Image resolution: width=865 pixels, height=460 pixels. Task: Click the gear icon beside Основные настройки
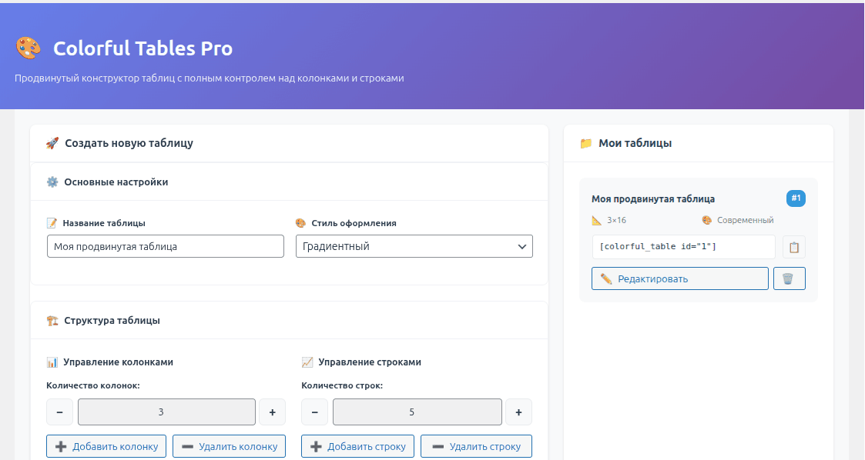[52, 182]
